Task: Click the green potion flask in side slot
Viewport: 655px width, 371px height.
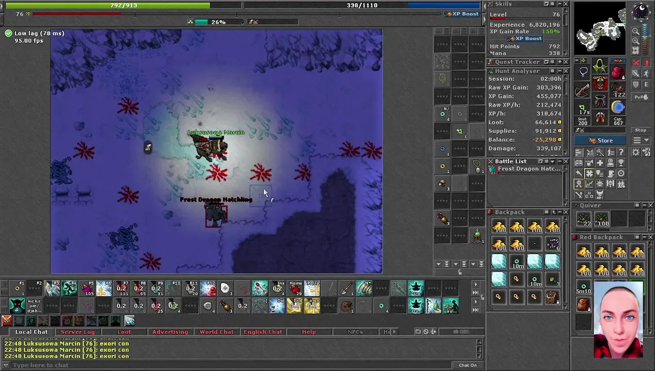Action: pyautogui.click(x=478, y=235)
